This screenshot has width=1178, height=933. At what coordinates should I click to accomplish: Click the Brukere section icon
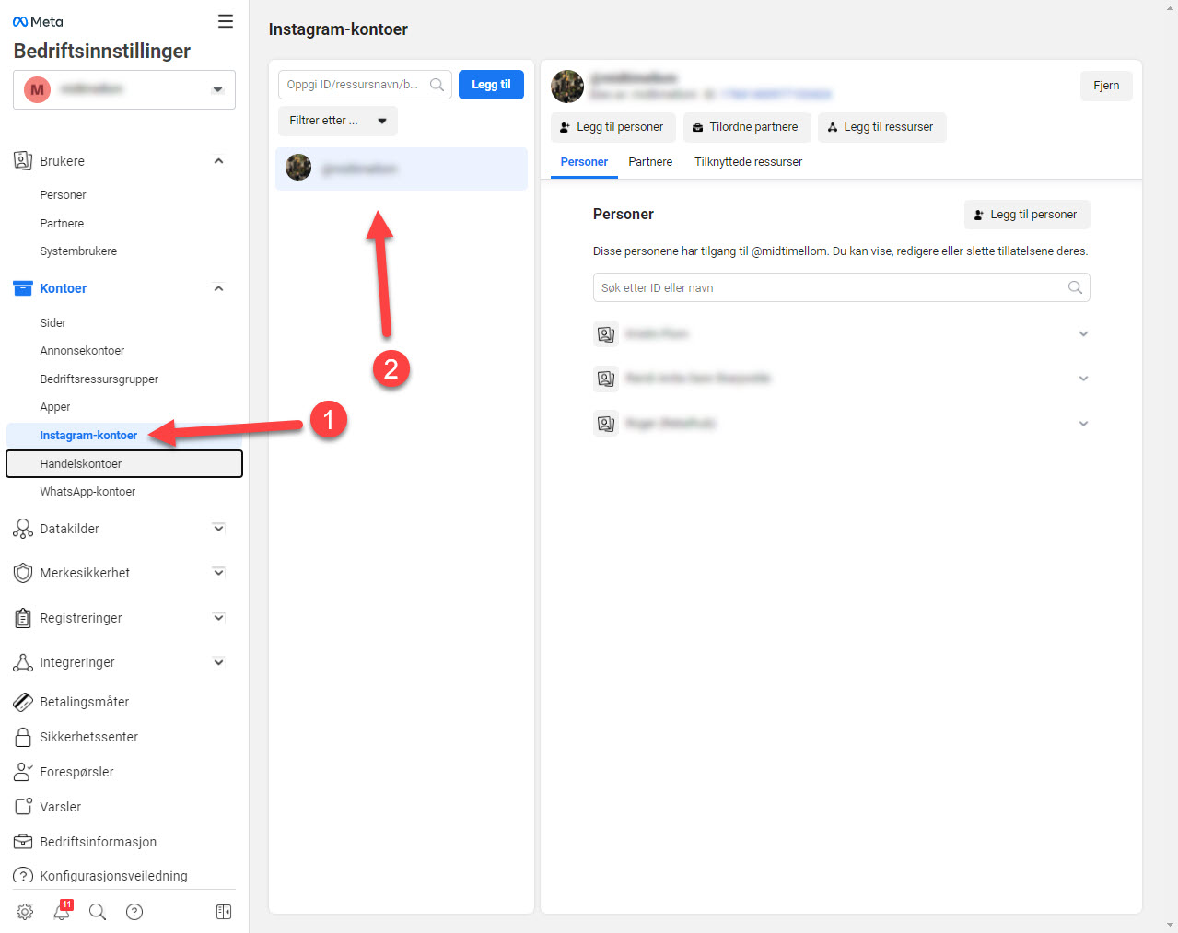point(23,161)
